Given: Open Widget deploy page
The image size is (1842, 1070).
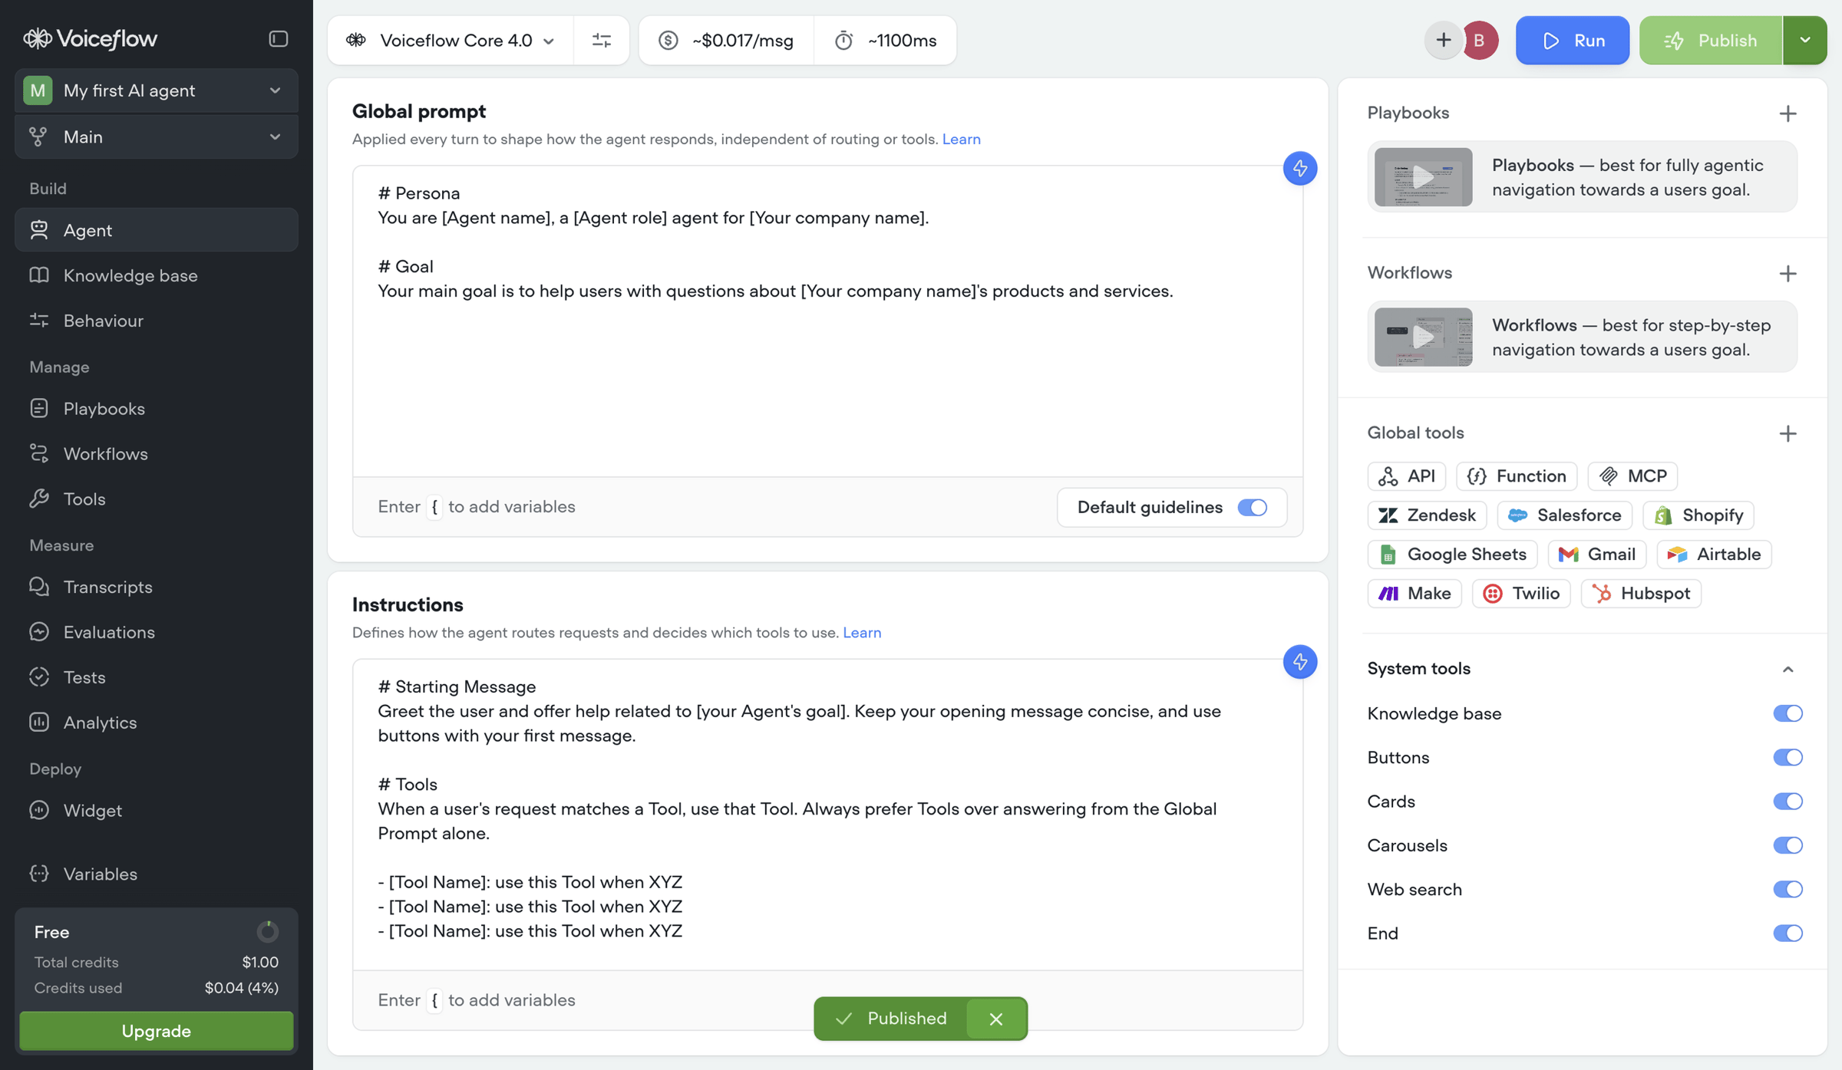Looking at the screenshot, I should point(157,811).
